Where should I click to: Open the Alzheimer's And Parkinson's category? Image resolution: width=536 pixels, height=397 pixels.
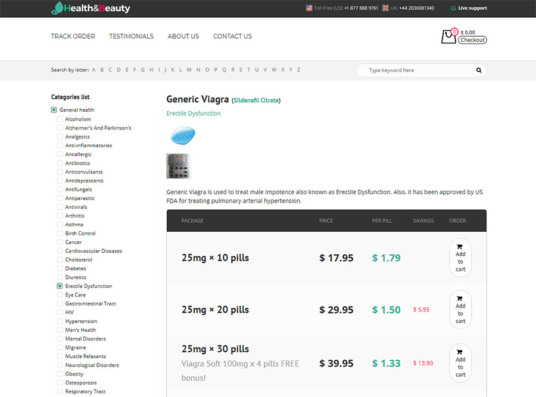click(x=98, y=128)
